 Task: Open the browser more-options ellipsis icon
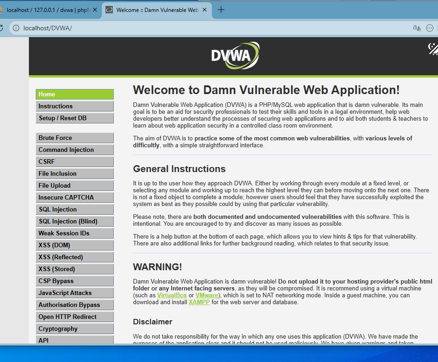pos(430,28)
